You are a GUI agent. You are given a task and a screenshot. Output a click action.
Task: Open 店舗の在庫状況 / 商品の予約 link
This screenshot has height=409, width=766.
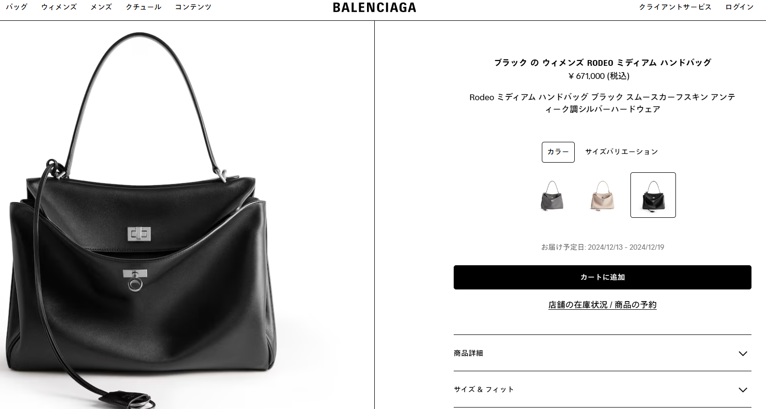[x=602, y=305]
